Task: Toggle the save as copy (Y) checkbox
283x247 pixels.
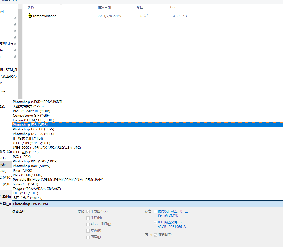Action: [x=88, y=211]
